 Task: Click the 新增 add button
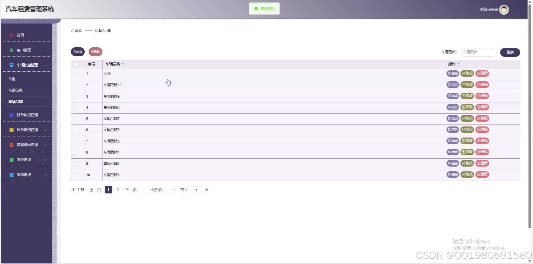coord(78,52)
